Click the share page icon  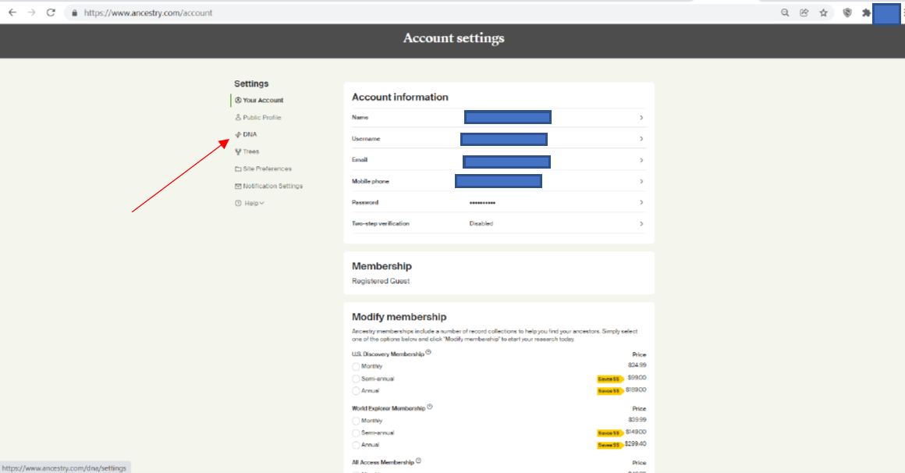804,12
